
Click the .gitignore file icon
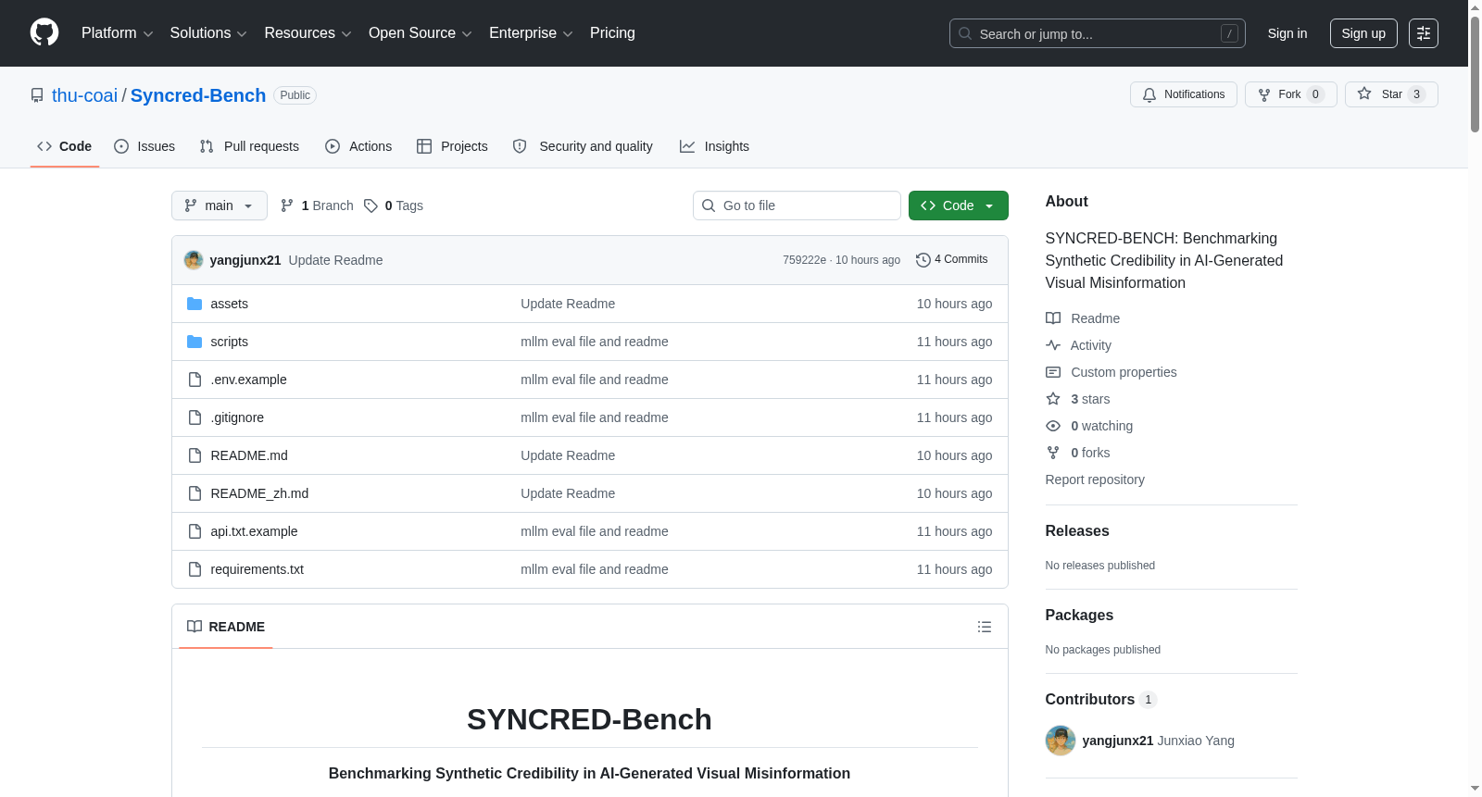195,417
